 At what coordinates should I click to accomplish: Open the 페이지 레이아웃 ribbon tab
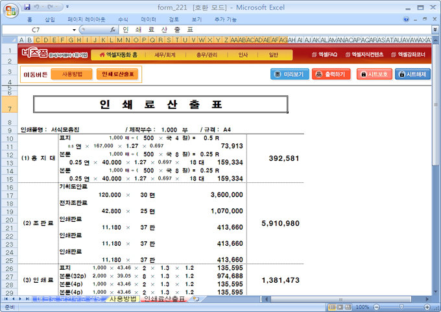click(86, 19)
